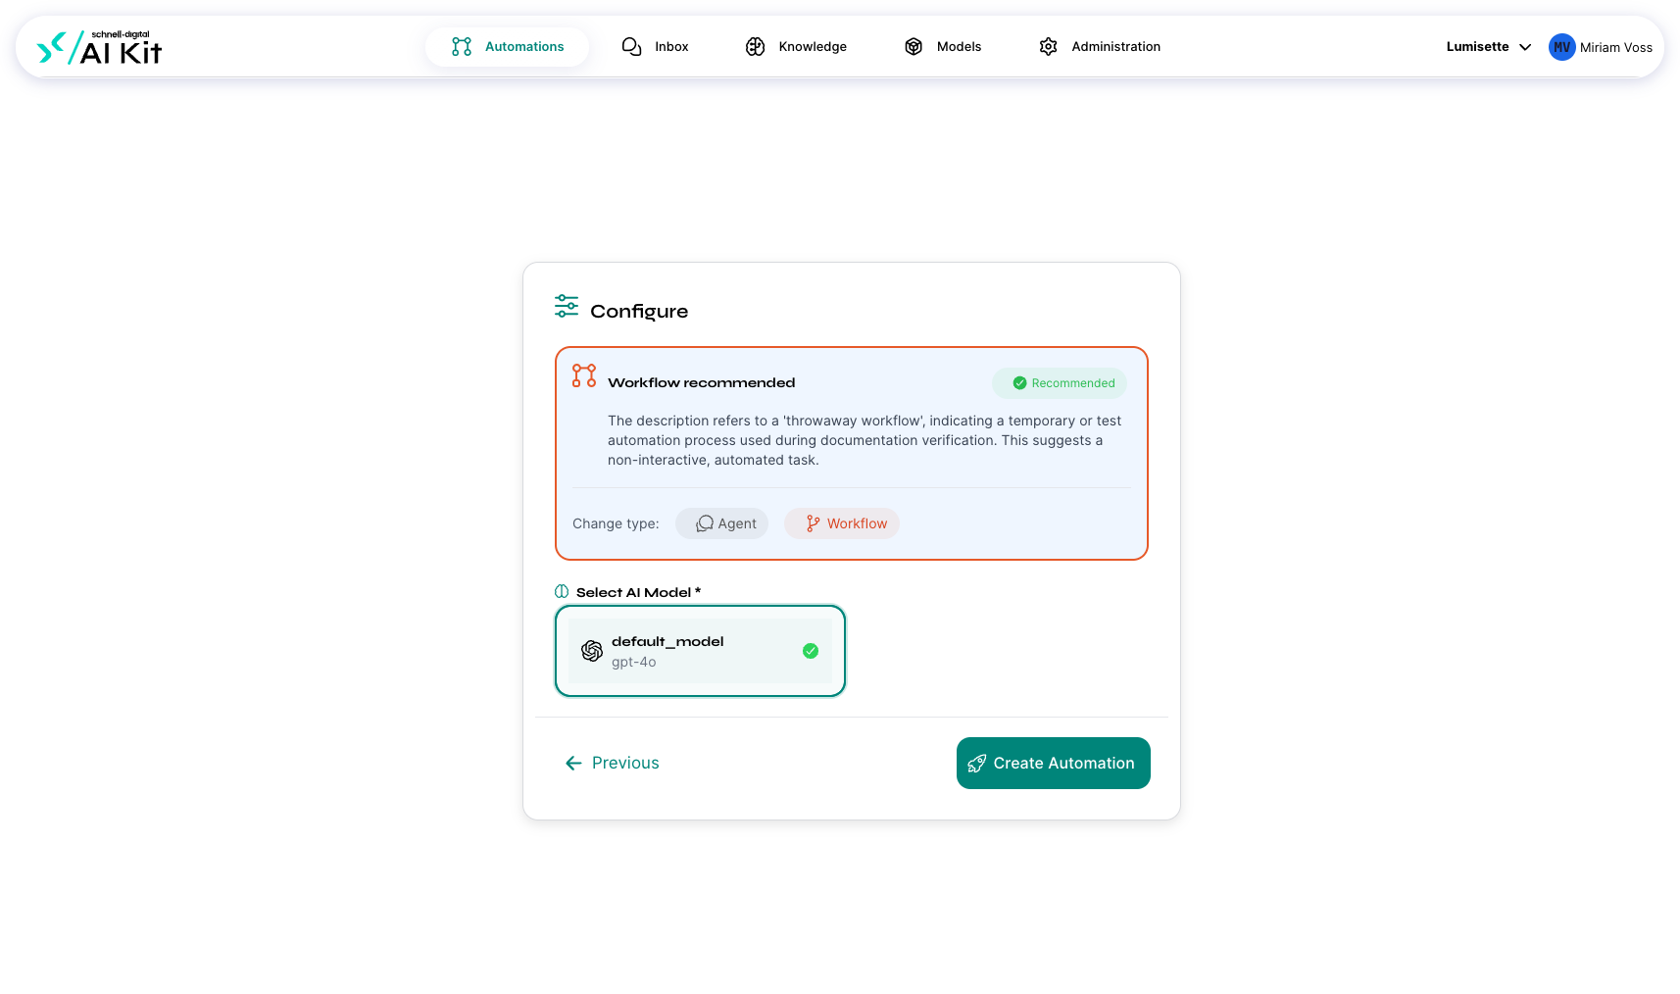Click the green checkmark on default_model
1680x994 pixels.
pos(811,651)
